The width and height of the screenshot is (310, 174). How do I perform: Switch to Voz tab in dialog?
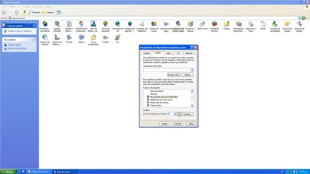[178, 53]
